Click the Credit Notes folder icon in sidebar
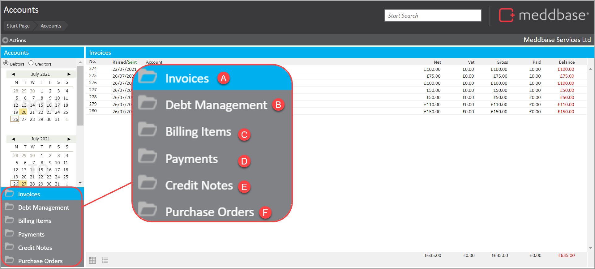The width and height of the screenshot is (595, 269). click(x=9, y=247)
